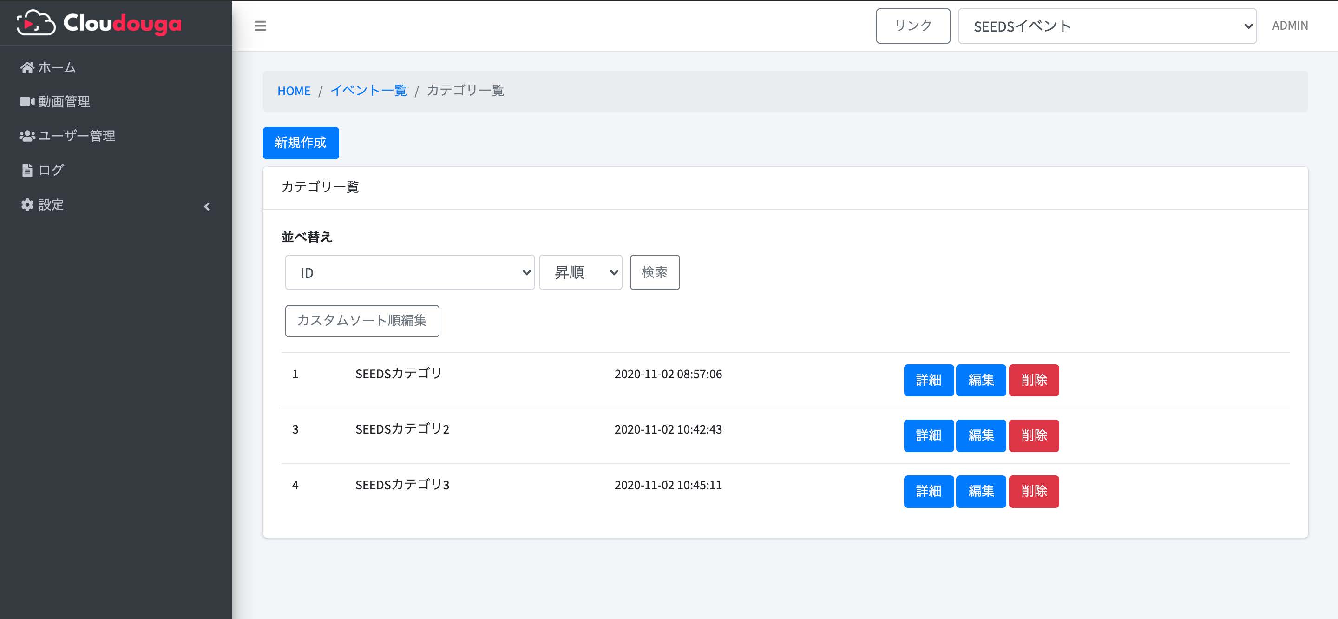Click 削除 for SEEDSカテゴリ2
This screenshot has height=619, width=1338.
(x=1034, y=435)
